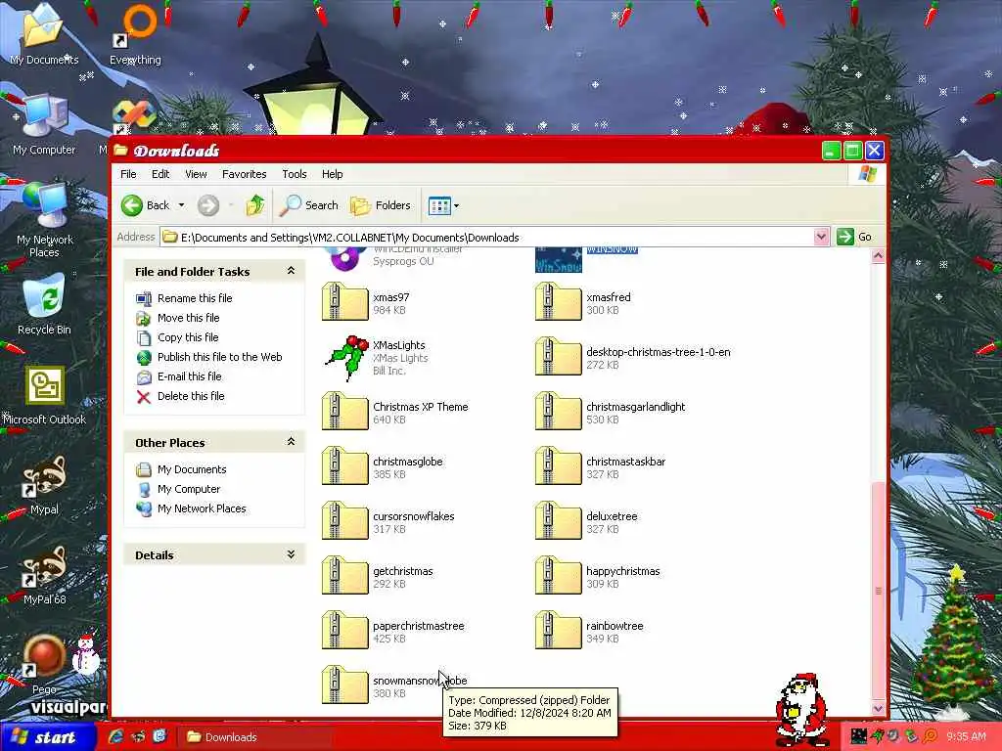Click the Downloads taskbar button
The height and width of the screenshot is (751, 1002).
[x=255, y=737]
